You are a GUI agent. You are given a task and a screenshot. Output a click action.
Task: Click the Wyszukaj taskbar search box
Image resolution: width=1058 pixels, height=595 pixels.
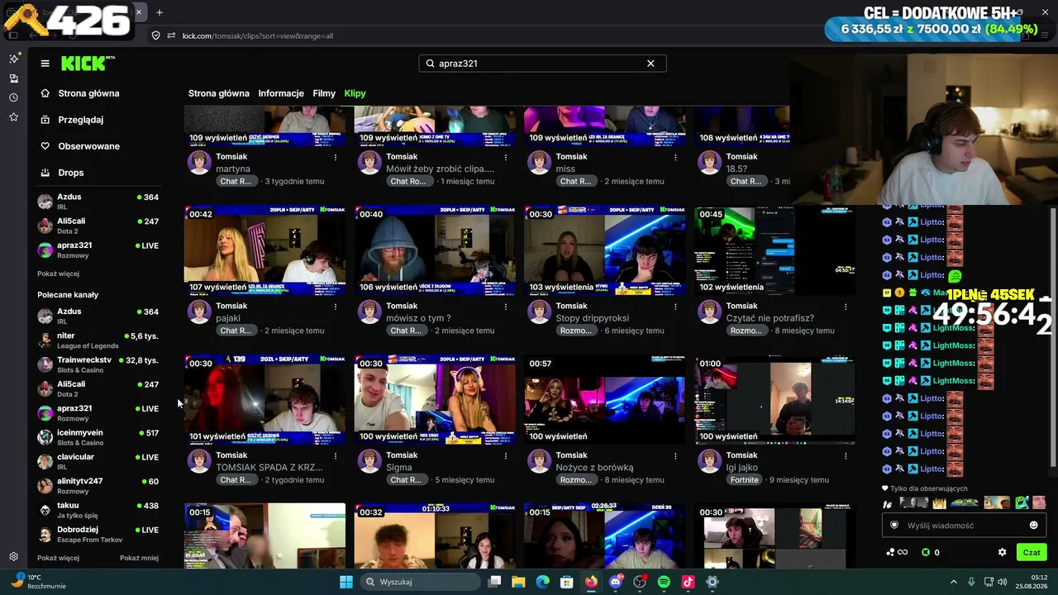pos(420,582)
